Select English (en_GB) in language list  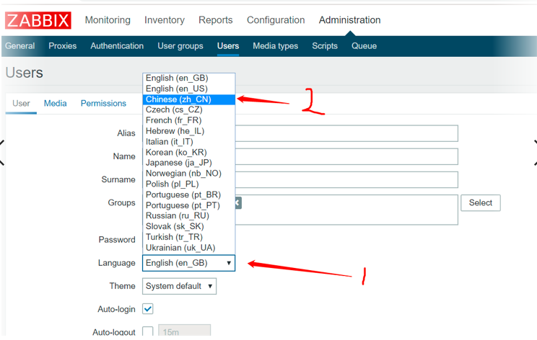tap(188, 79)
